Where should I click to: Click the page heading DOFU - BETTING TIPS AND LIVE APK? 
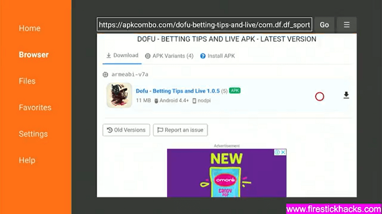[x=227, y=39]
